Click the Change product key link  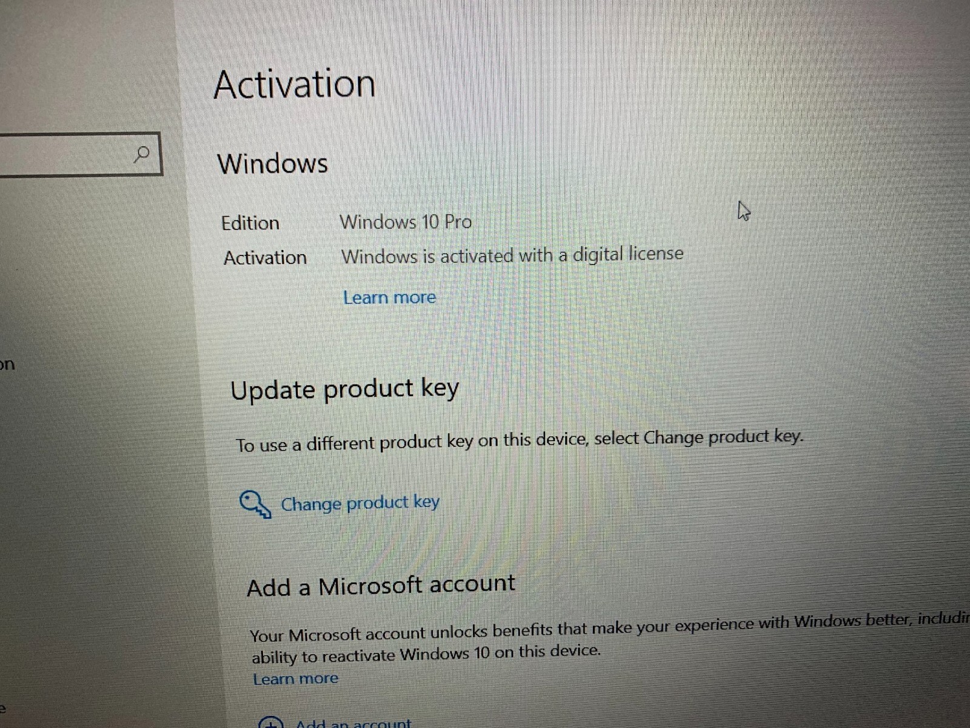click(x=360, y=503)
